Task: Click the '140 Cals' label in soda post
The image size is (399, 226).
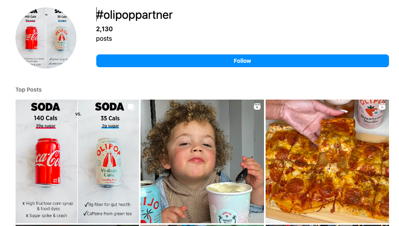Action: point(46,118)
